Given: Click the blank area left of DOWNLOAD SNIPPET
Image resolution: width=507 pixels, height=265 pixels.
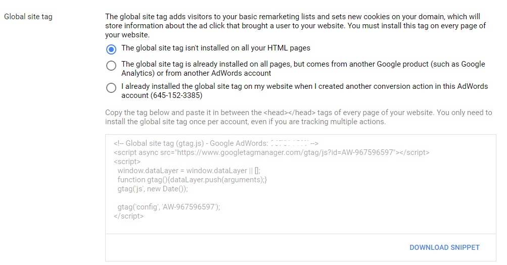Looking at the screenshot, I should (253, 247).
